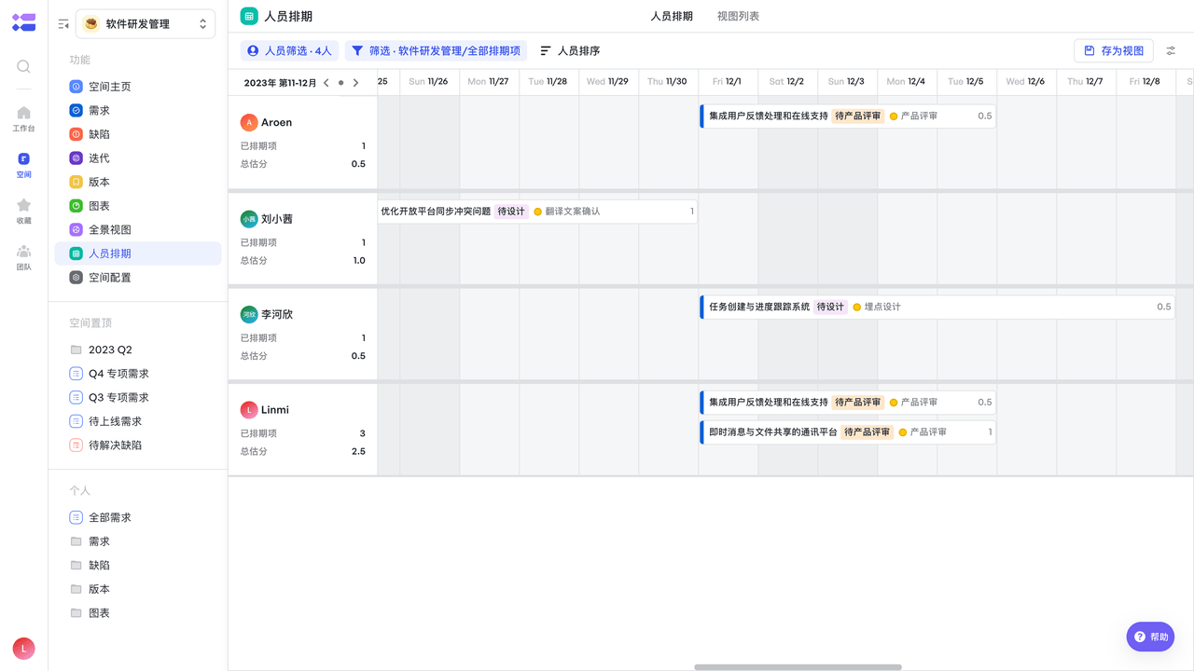
Task: Click 李河欣 member name
Action: click(x=277, y=314)
